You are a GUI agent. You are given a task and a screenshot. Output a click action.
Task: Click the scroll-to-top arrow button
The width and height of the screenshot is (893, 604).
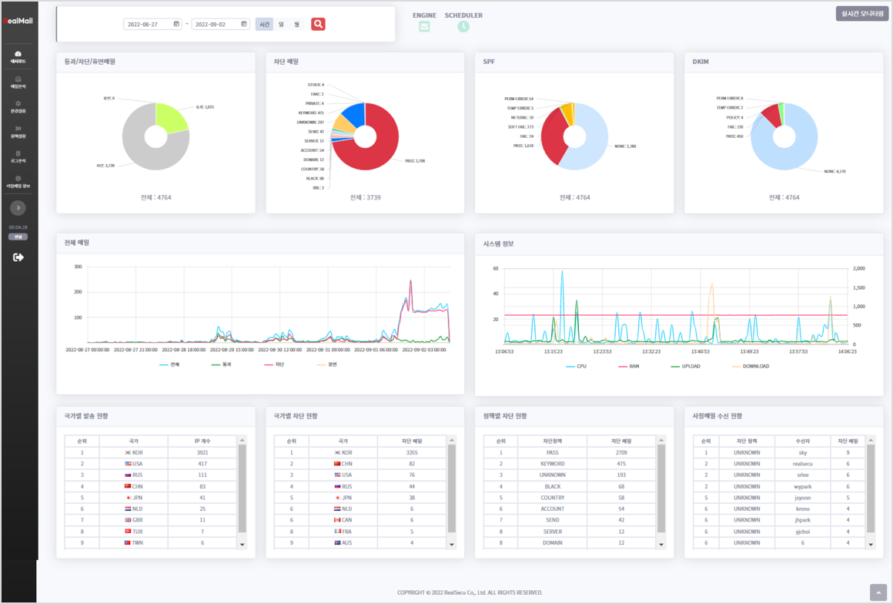click(878, 592)
